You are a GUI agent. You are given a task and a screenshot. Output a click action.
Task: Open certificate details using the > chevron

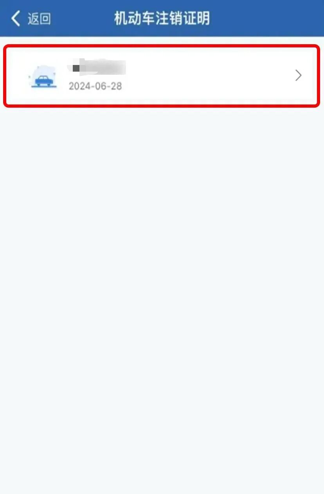298,75
